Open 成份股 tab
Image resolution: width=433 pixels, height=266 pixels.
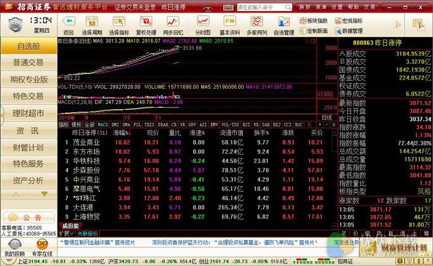(70, 226)
